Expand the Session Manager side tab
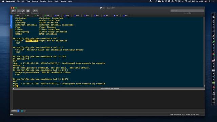This screenshot has width=217, height=122. tap(11, 22)
